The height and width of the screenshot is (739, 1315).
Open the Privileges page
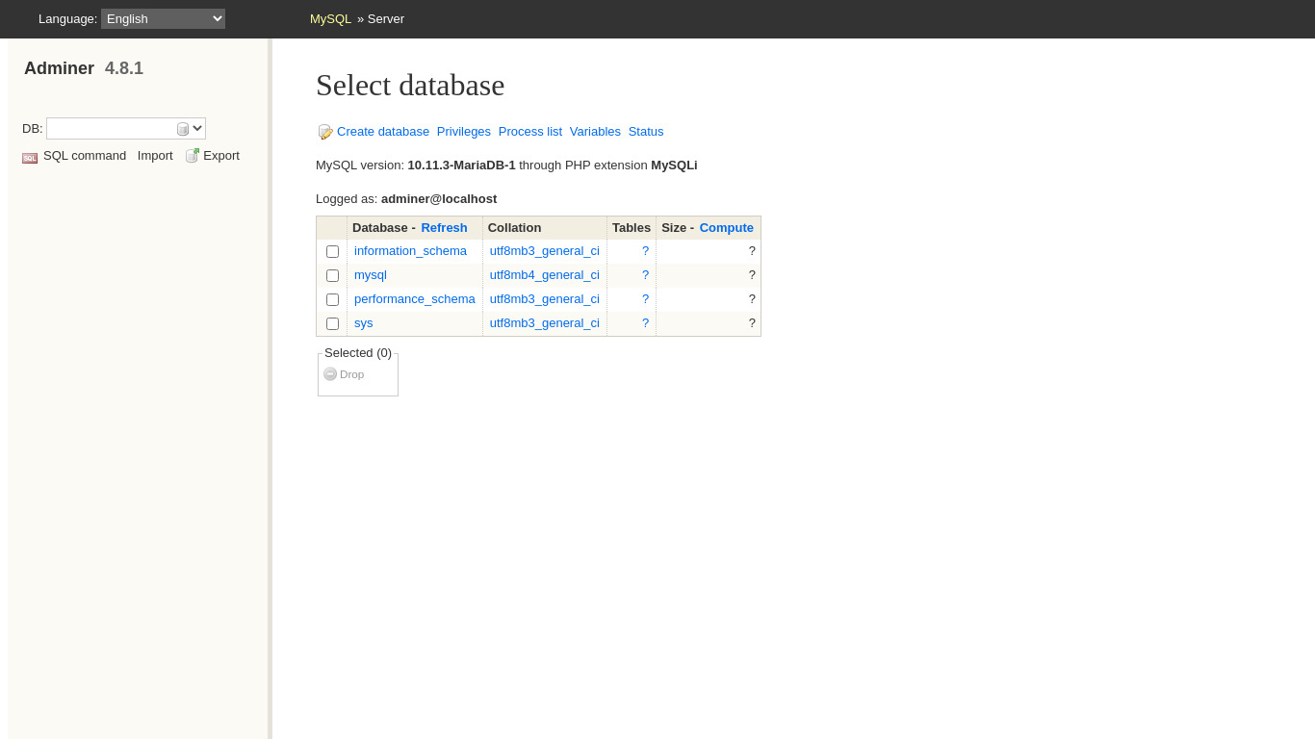(x=463, y=132)
